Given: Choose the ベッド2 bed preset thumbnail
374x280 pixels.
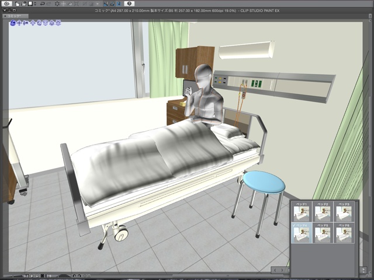Looking at the screenshot, I should click(323, 212).
